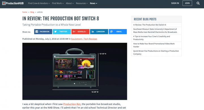Image resolution: width=204 pixels, height=110 pixels.
Task: Open Brand Promotional Video Work Harder post
Action: (x=154, y=45)
